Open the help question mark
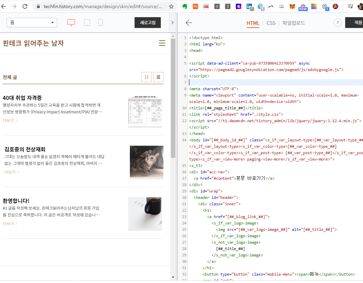The image size is (363, 283). [337, 23]
